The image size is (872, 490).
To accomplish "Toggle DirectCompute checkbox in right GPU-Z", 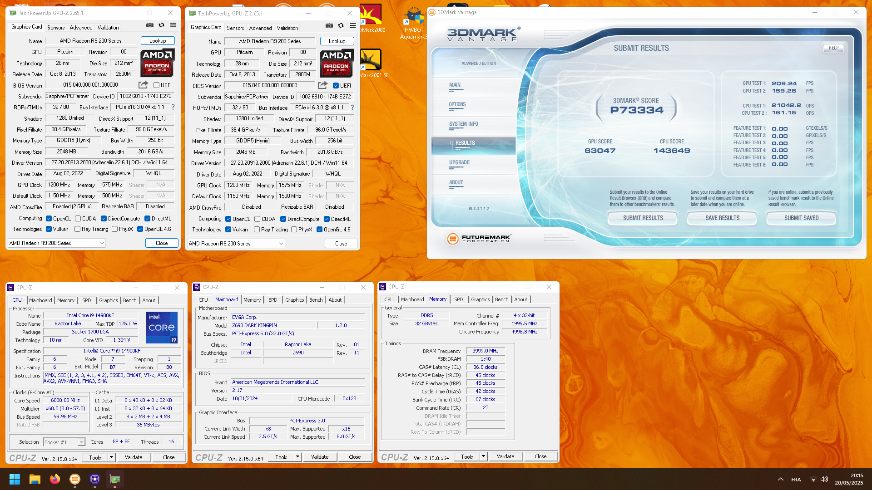I will pyautogui.click(x=283, y=219).
